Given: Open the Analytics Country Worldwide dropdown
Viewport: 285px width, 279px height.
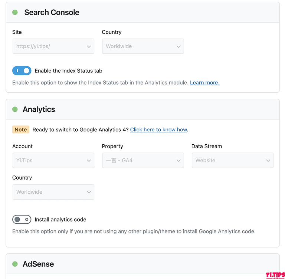Looking at the screenshot, I should (x=53, y=192).
